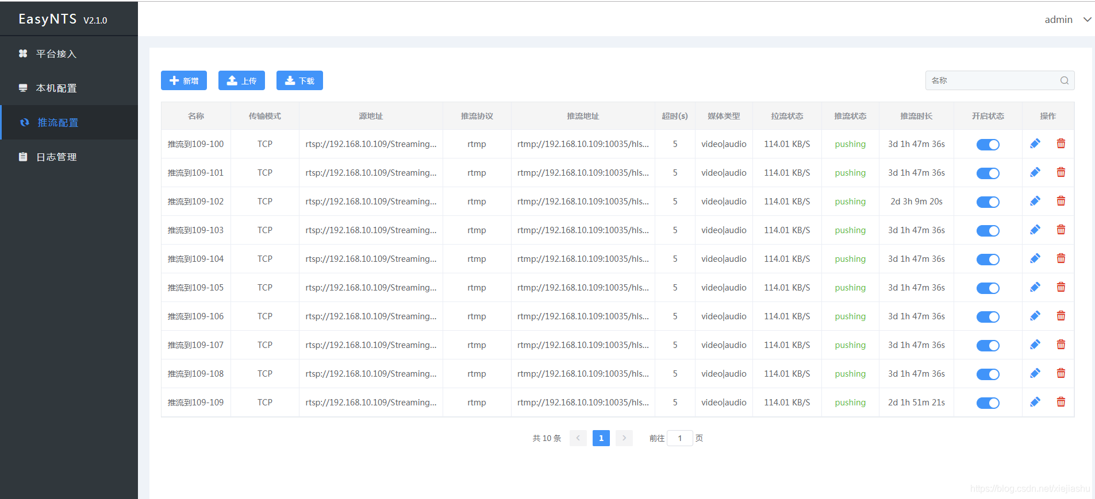
Task: Edit the 推流到109-100 row with pencil icon
Action: click(x=1035, y=144)
